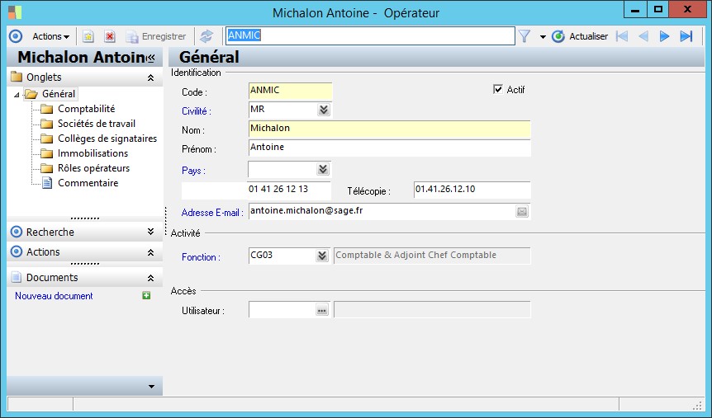Screen dimensions: 712x418
Task: Open the Actions toolbar menu
Action: pyautogui.click(x=50, y=36)
